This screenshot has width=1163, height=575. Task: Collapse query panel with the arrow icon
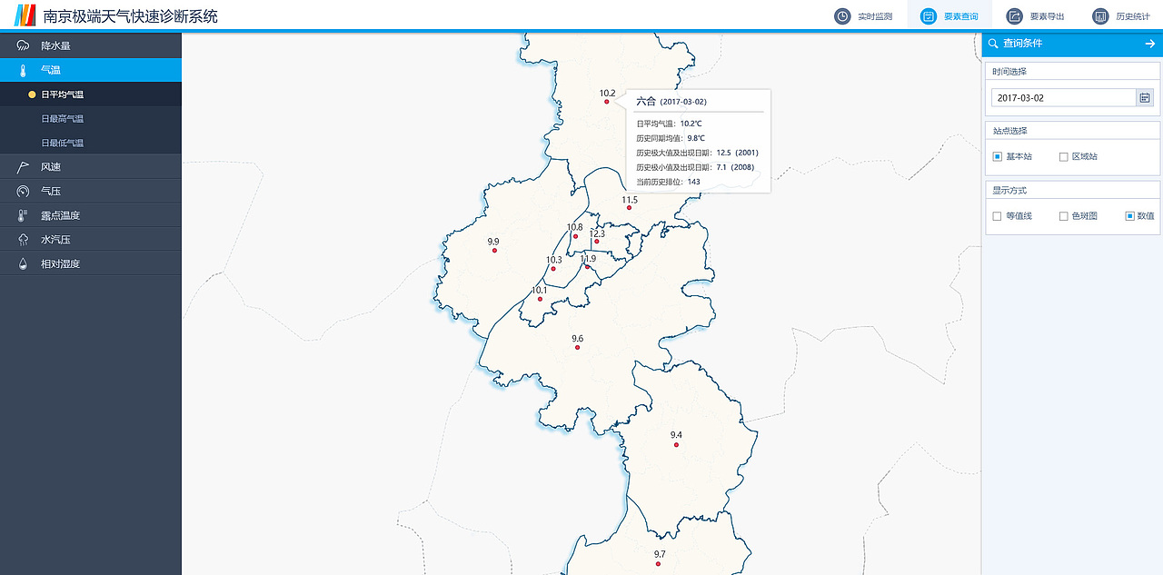click(x=1149, y=44)
